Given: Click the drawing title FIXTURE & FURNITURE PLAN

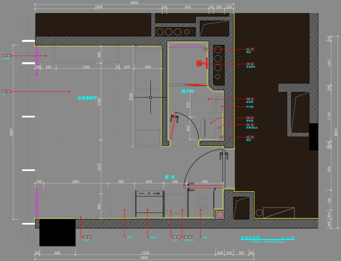Looking at the screenshot, I should 267,242.
